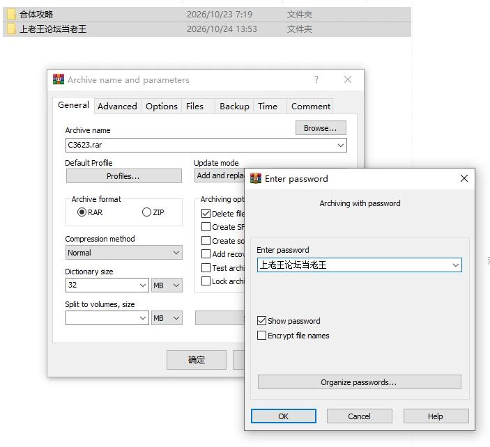Viewport: 490px width, 447px height.
Task: Click the date 2026/10/24 13:53
Action: (x=222, y=29)
